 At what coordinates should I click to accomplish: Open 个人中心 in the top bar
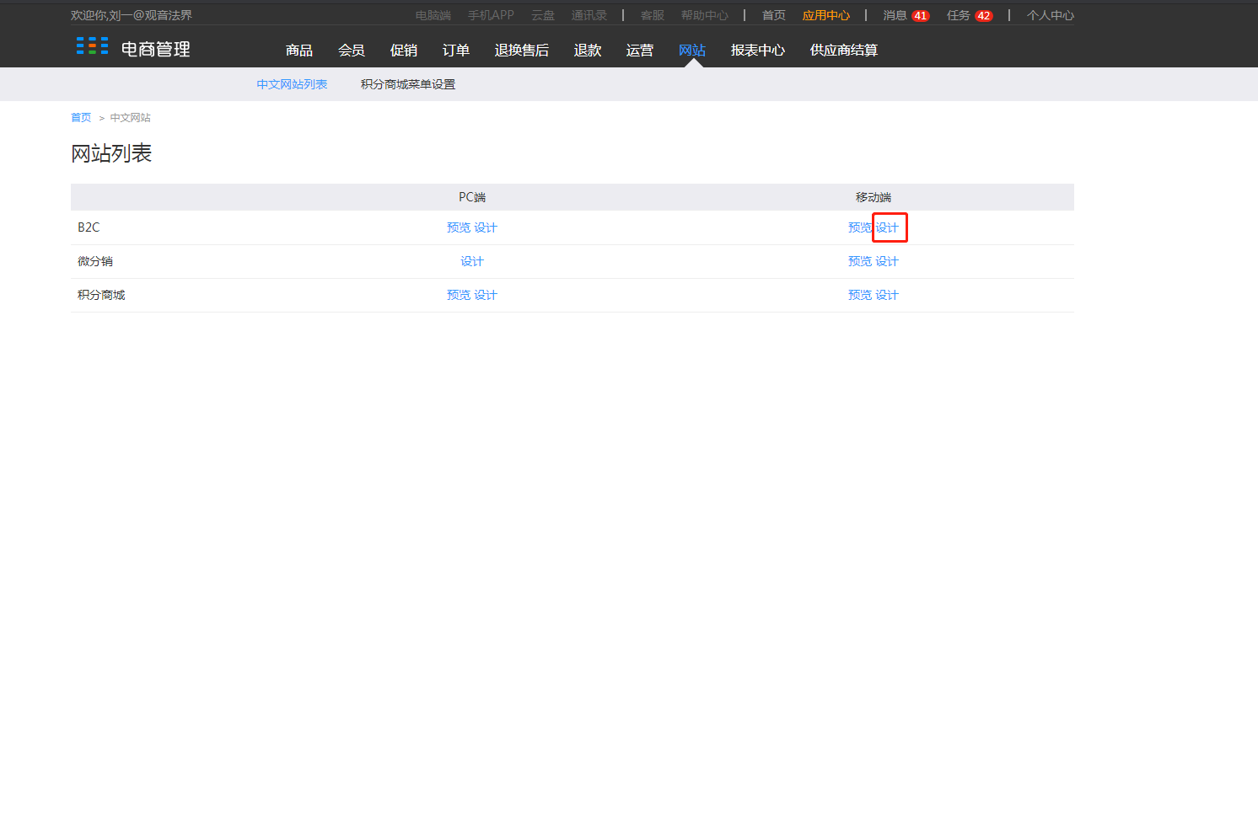[x=1051, y=15]
